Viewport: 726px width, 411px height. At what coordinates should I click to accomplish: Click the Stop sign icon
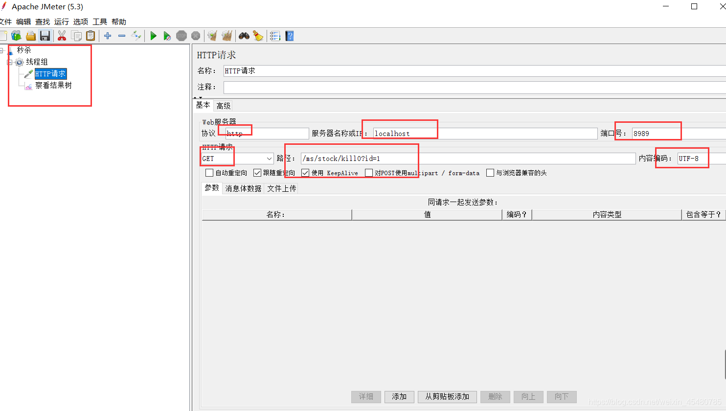pyautogui.click(x=181, y=36)
